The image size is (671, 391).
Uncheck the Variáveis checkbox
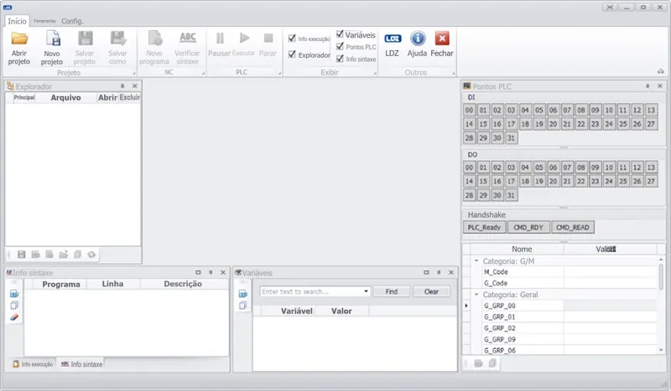(340, 33)
